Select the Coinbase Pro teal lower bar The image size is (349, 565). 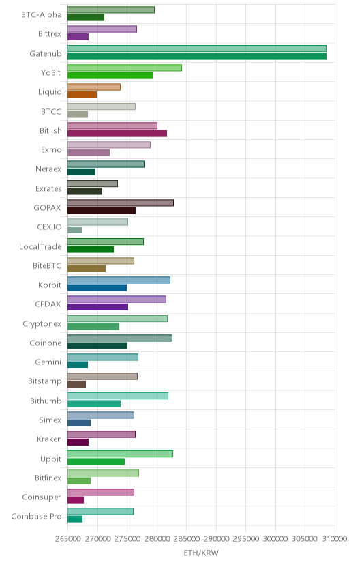point(75,519)
